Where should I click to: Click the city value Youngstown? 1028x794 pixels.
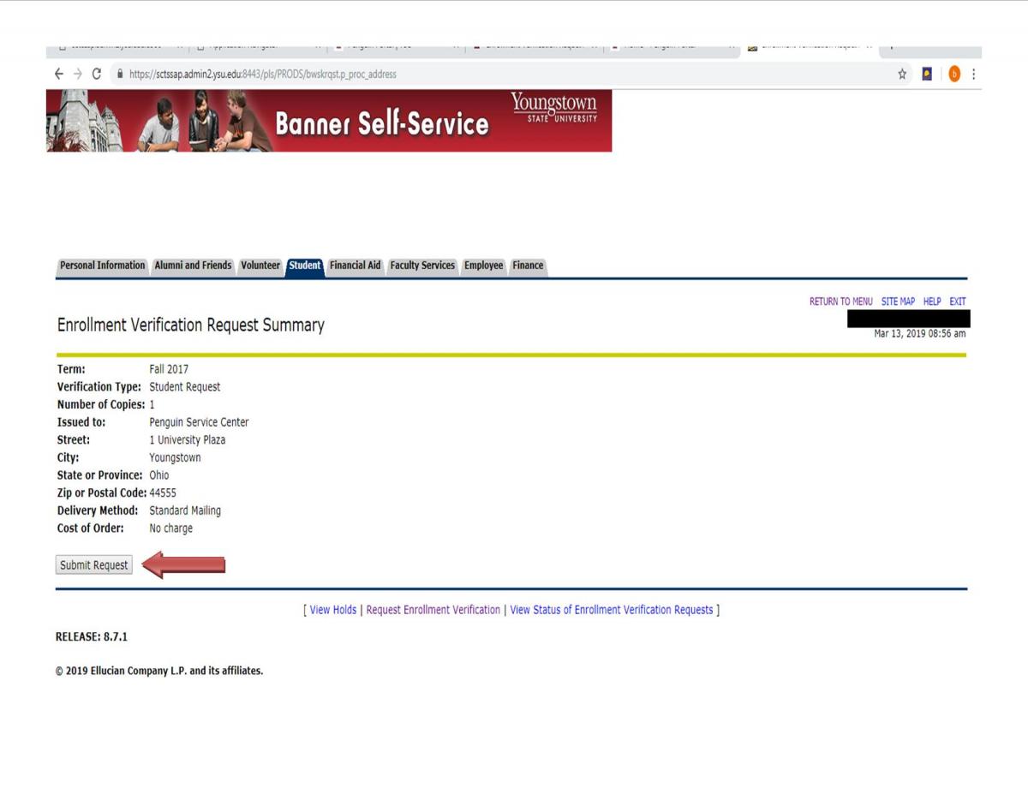[175, 457]
